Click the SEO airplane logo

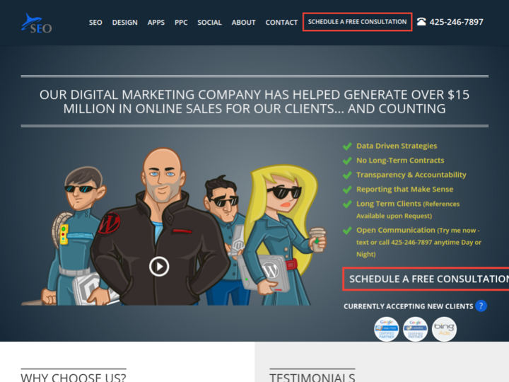(x=36, y=23)
